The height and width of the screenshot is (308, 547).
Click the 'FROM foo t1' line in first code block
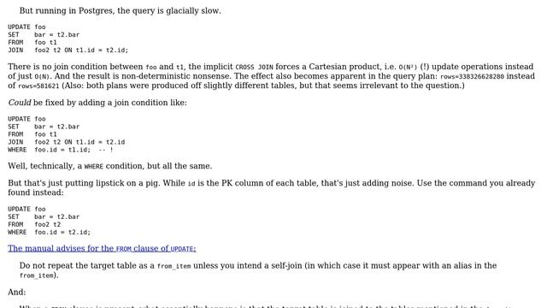point(32,43)
